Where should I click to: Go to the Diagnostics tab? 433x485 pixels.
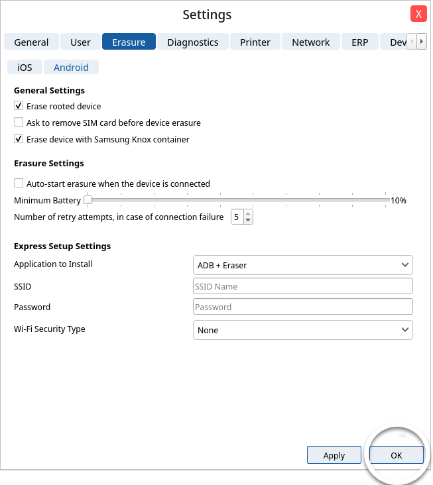click(x=193, y=42)
